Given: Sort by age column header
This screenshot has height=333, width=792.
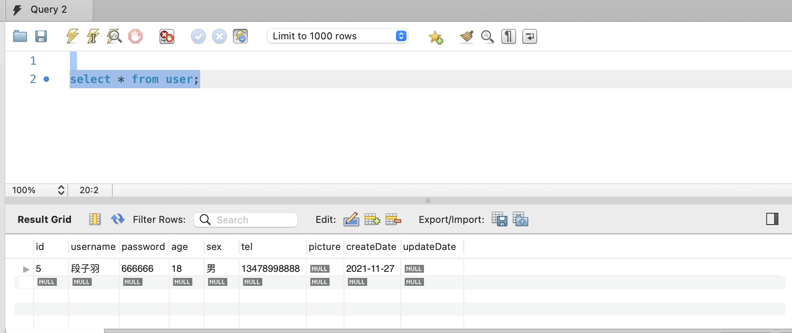Looking at the screenshot, I should (186, 246).
